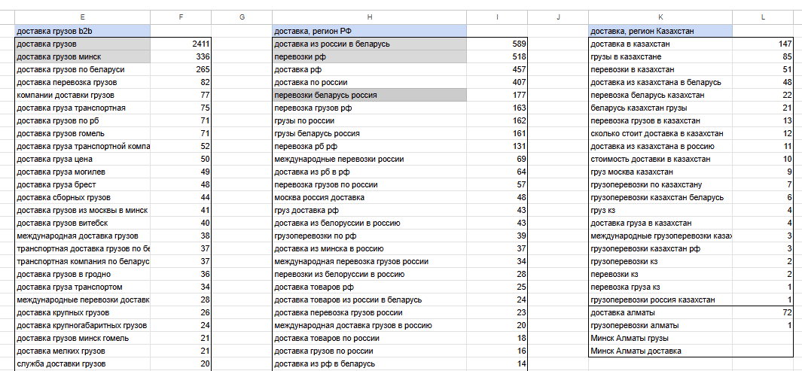
Task: Select cell 'доставка алматы'
Action: pyautogui.click(x=661, y=313)
